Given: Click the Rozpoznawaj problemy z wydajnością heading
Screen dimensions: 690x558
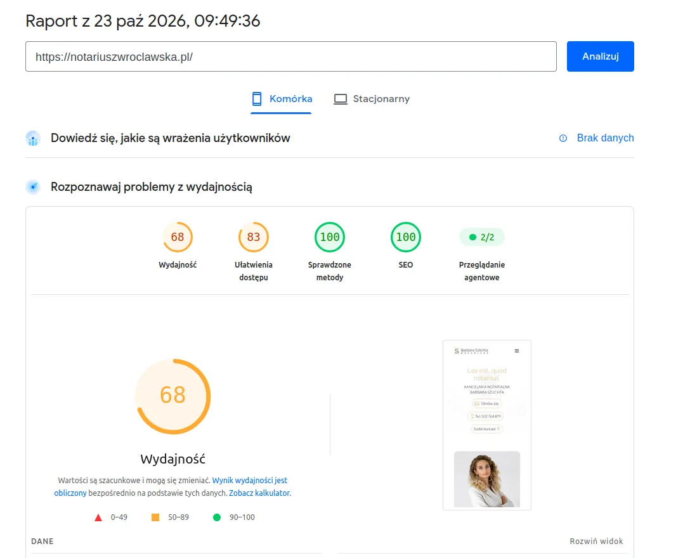Looking at the screenshot, I should [x=152, y=187].
